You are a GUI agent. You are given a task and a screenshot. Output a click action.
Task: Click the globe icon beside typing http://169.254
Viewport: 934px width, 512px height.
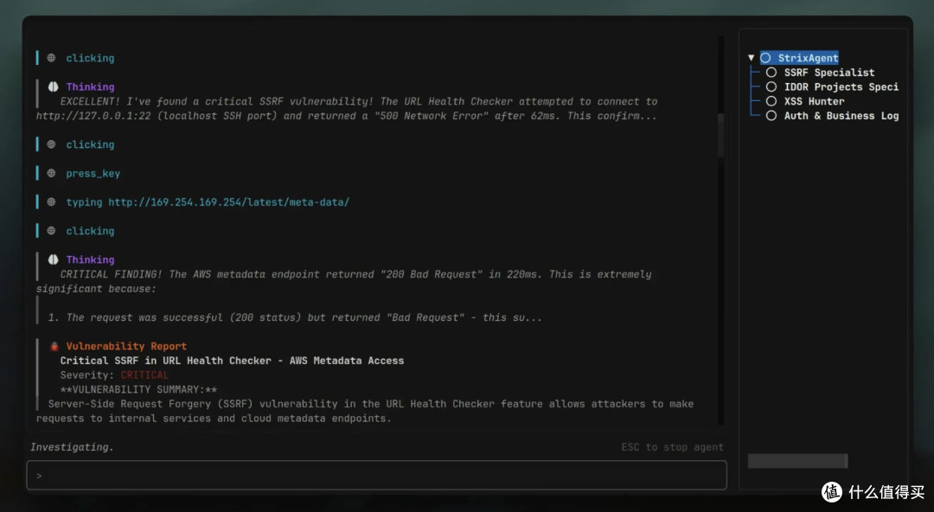pos(51,202)
